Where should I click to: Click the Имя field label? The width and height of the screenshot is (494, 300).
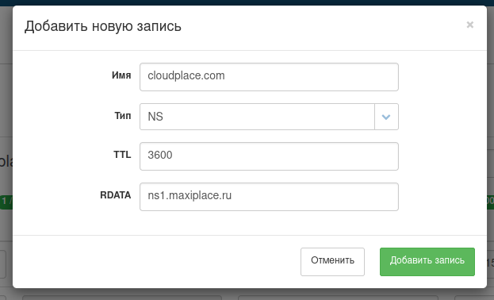tap(121, 75)
